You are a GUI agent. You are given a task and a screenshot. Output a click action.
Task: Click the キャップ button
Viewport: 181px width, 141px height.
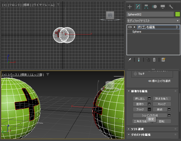[x=162, y=104]
